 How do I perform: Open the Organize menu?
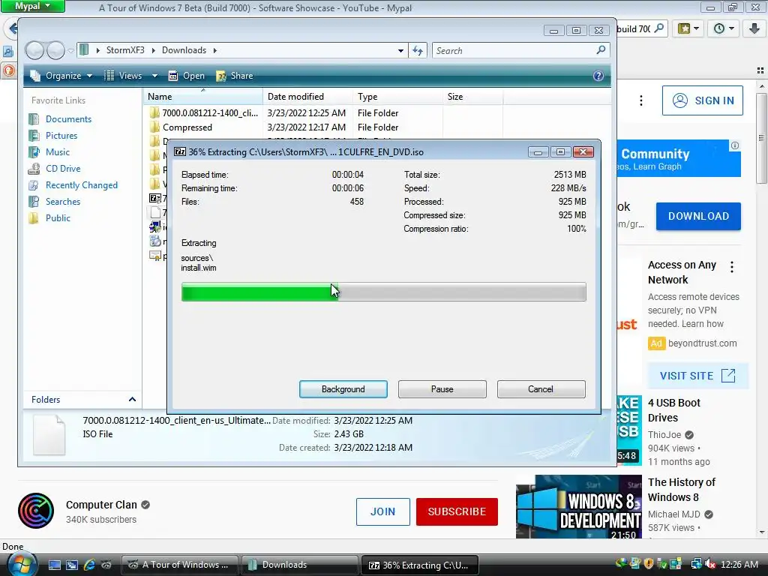(x=61, y=76)
